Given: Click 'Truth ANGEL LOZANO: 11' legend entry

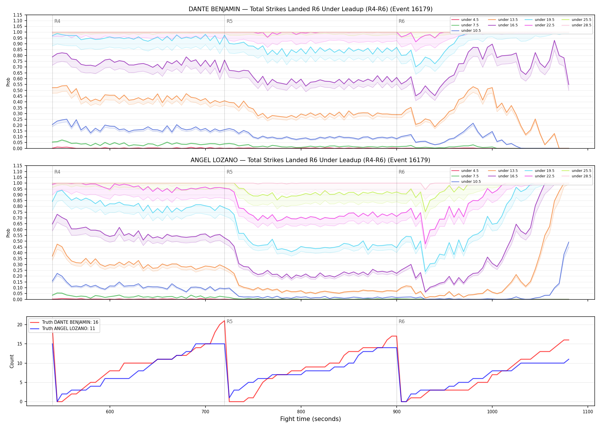Looking at the screenshot, I should (63, 329).
